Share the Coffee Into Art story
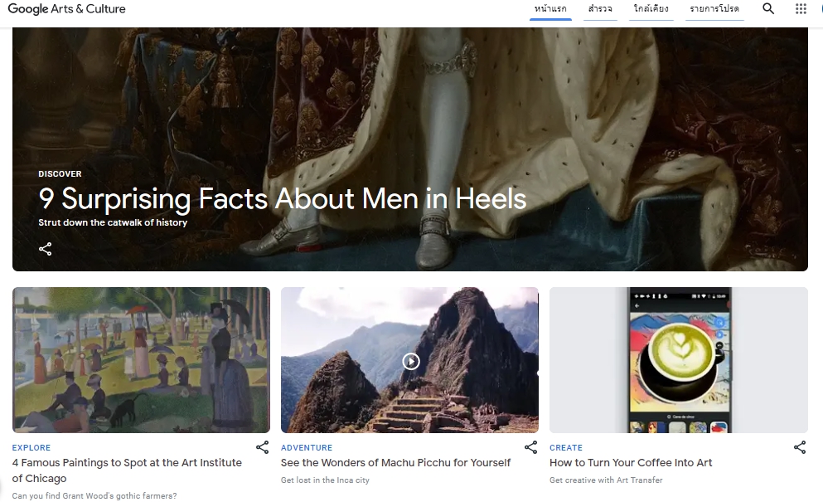This screenshot has width=823, height=502. [800, 447]
